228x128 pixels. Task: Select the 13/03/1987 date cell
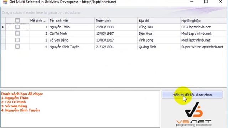tap(116, 33)
